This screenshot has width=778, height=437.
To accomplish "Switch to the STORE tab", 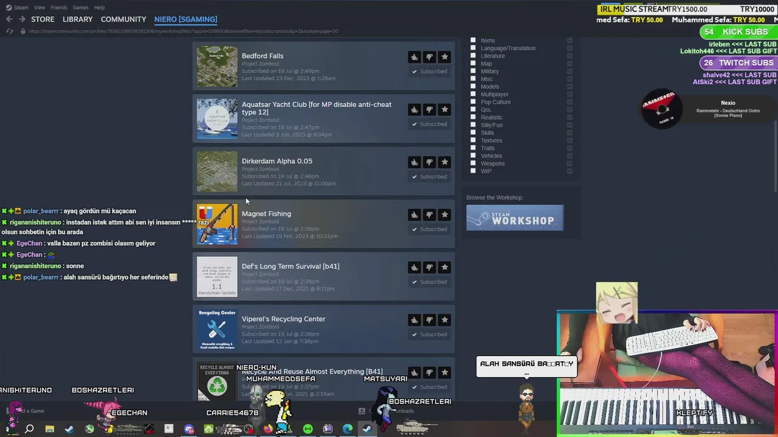I will pos(43,19).
